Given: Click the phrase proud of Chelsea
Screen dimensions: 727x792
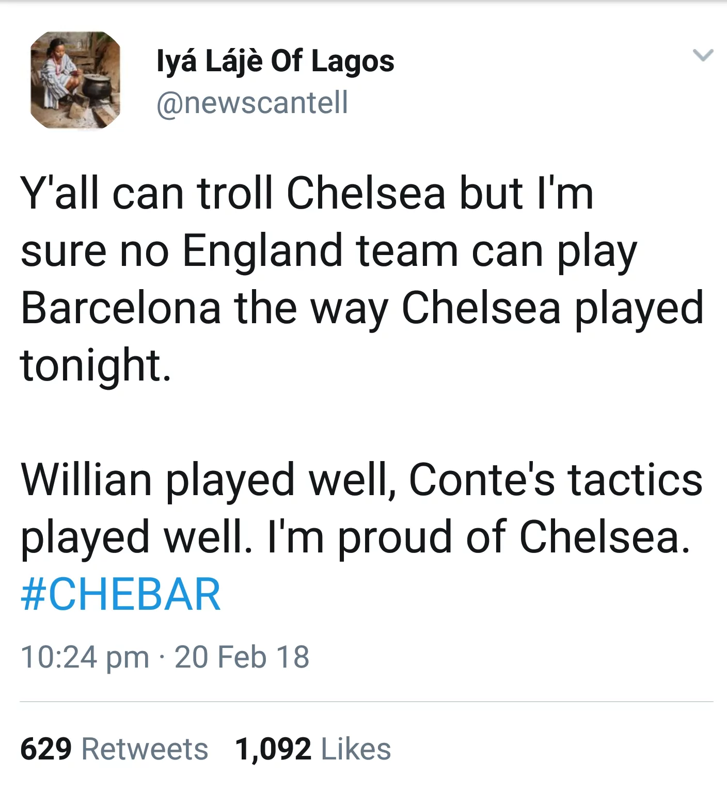Looking at the screenshot, I should (514, 537).
